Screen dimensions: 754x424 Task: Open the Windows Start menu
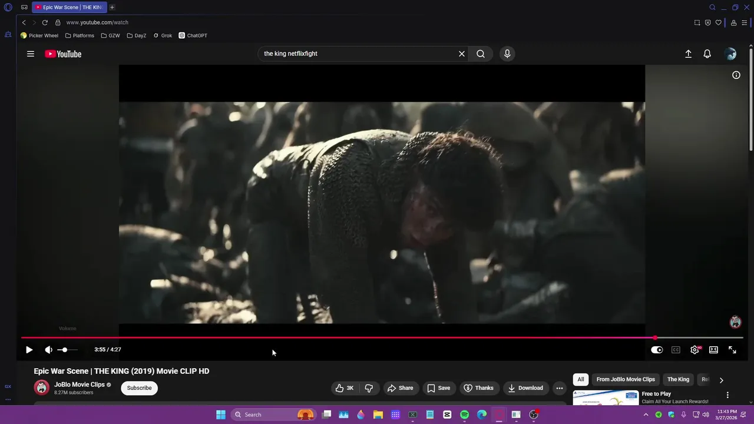221,415
